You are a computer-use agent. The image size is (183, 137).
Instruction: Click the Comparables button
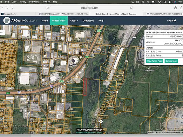pos(171,61)
